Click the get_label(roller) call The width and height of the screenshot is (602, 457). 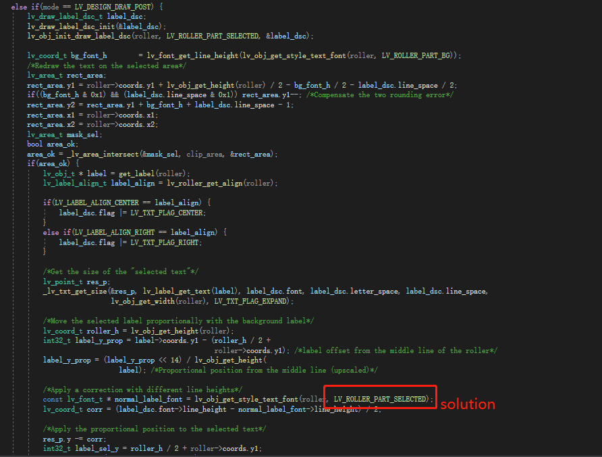(152, 173)
